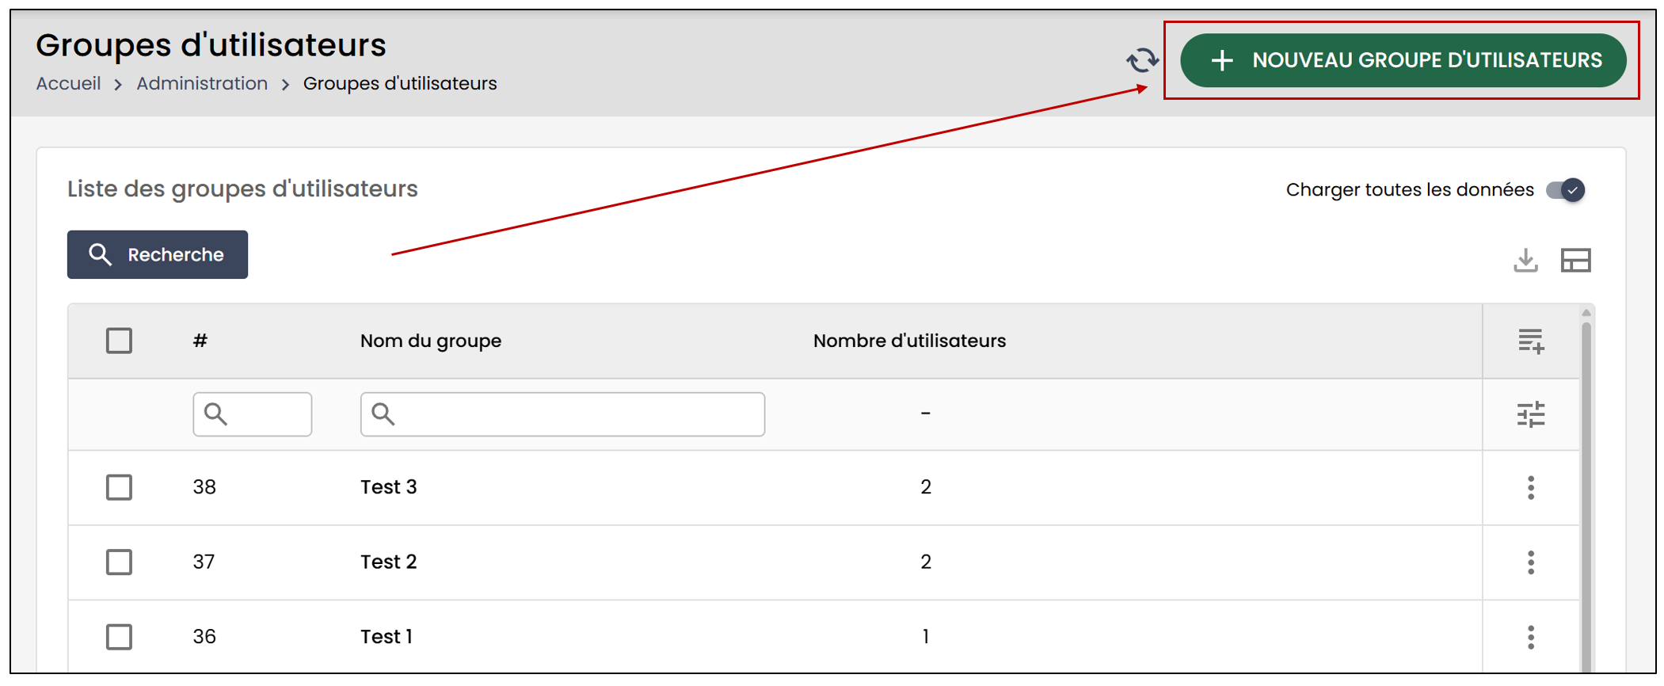
Task: Toggle the Charger toutes les données switch
Action: pyautogui.click(x=1566, y=190)
